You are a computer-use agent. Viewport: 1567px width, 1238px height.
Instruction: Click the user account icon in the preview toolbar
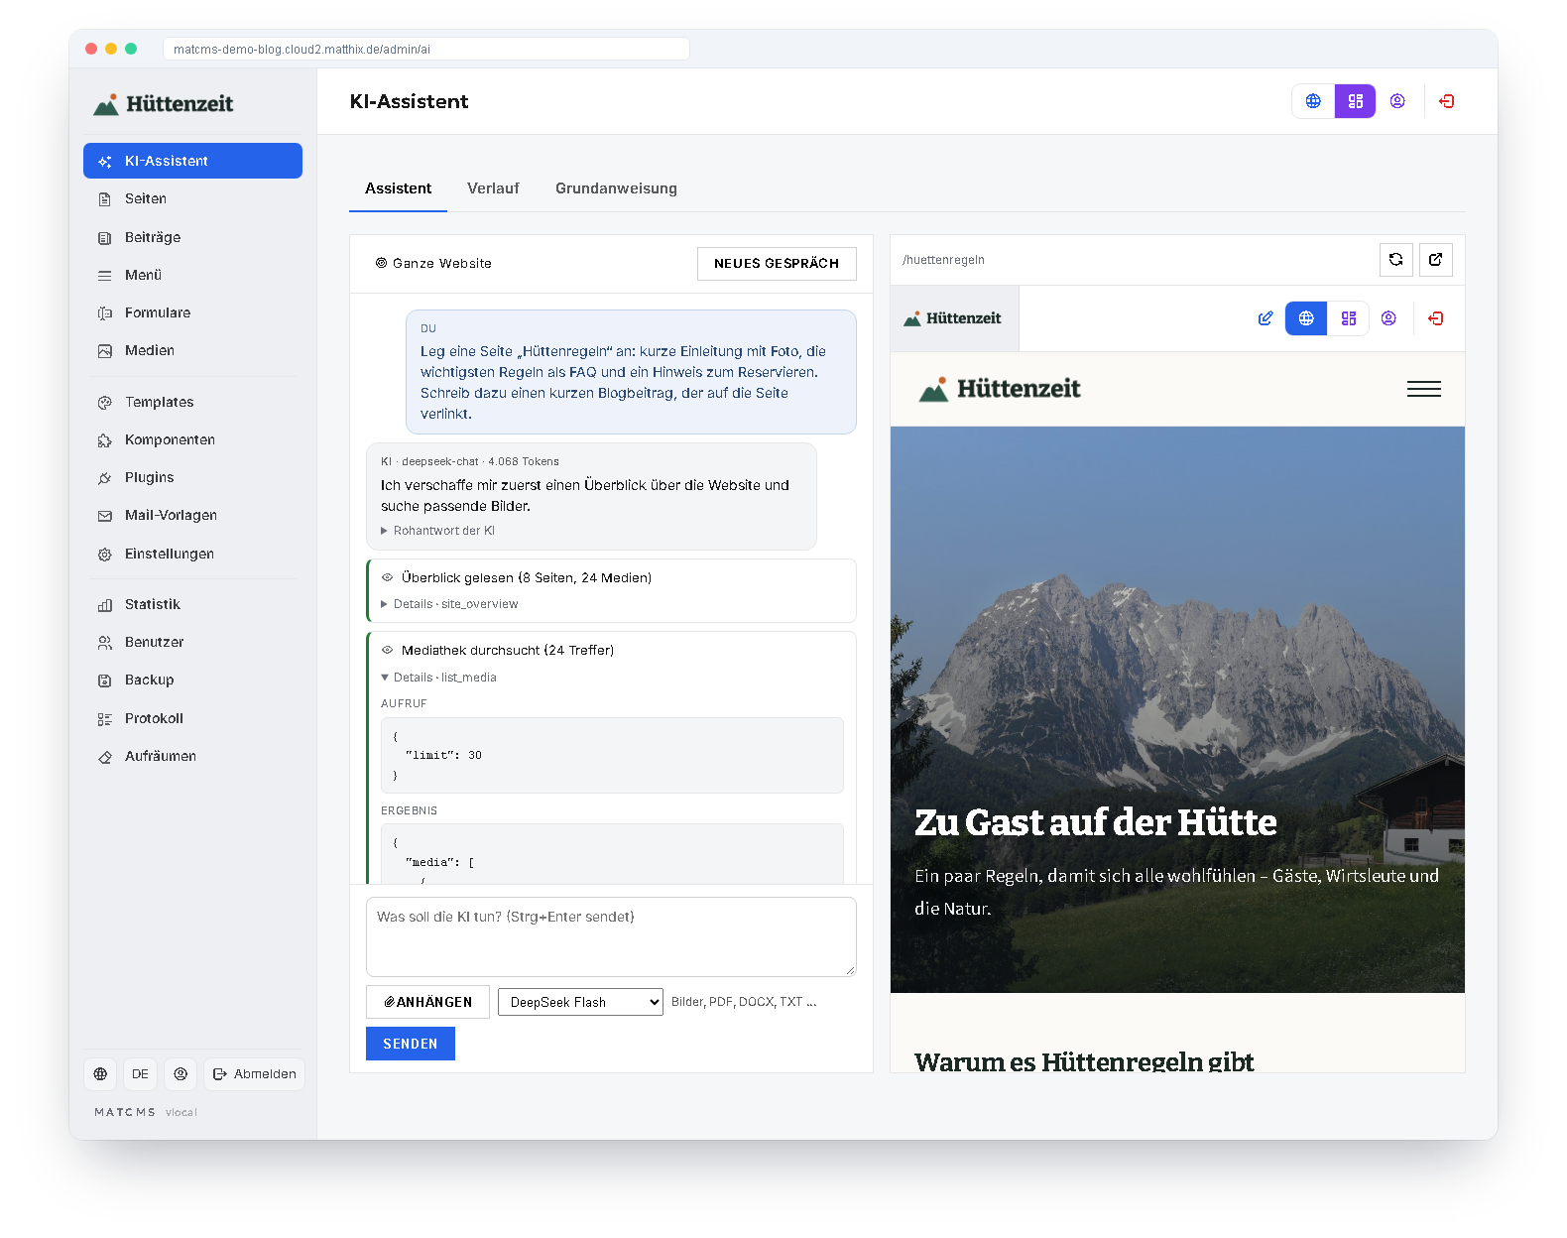pyautogui.click(x=1388, y=318)
